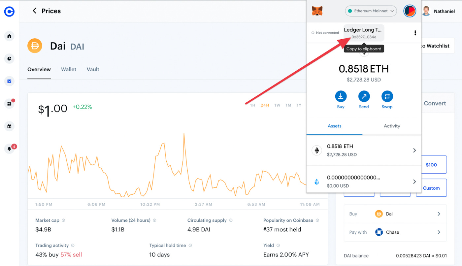Select the 1H chart range
The height and width of the screenshot is (266, 462).
252,105
